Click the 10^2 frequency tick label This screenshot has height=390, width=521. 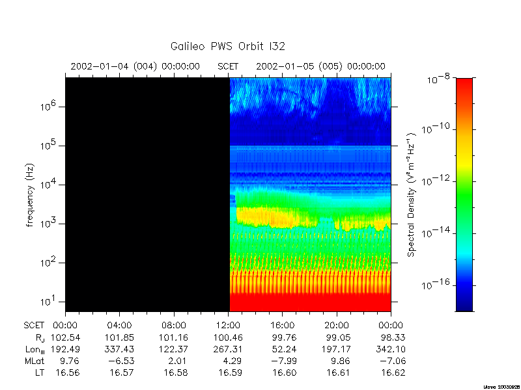coord(48,263)
